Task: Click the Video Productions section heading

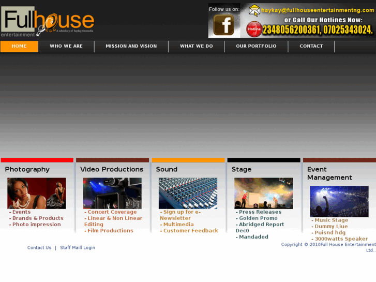Action: coord(112,169)
